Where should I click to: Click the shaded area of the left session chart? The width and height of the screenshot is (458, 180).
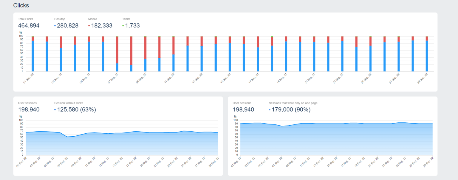119,143
